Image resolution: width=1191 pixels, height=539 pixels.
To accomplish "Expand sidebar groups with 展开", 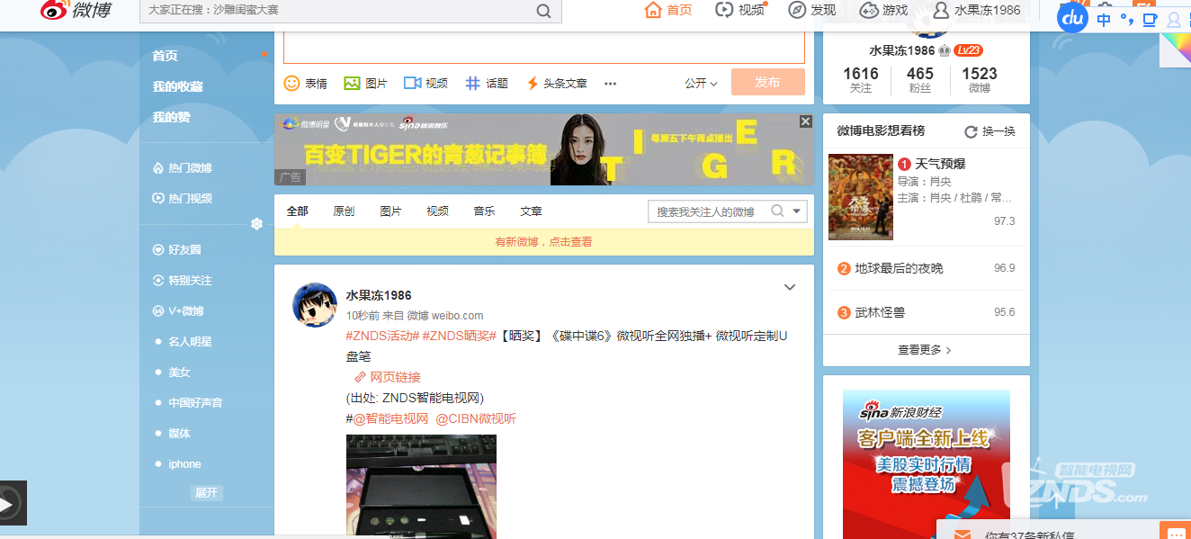I will click(206, 493).
